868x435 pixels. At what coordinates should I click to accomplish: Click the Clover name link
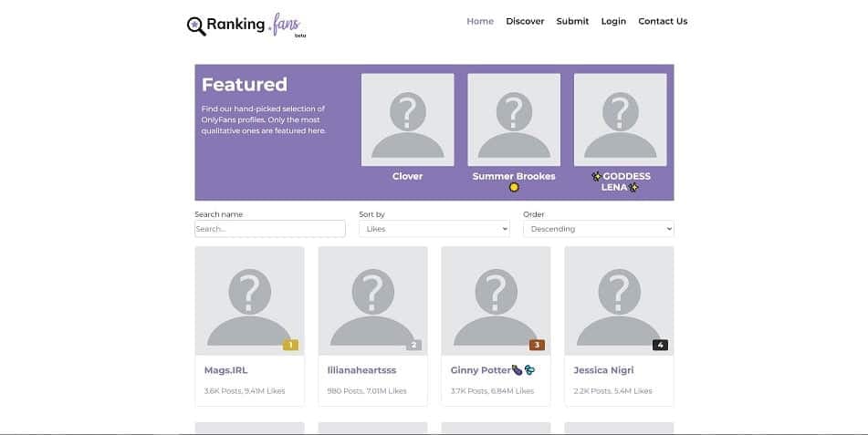(x=407, y=176)
